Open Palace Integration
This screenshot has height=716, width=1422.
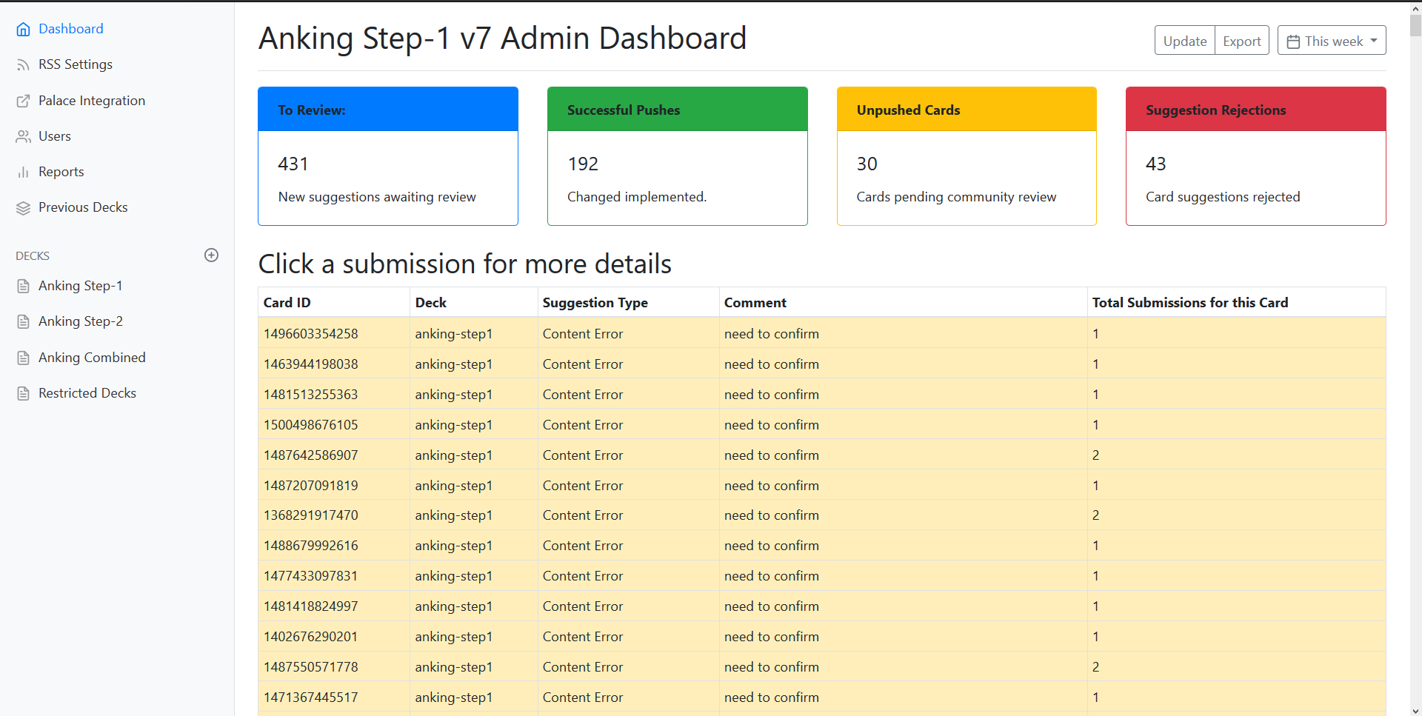tap(92, 101)
